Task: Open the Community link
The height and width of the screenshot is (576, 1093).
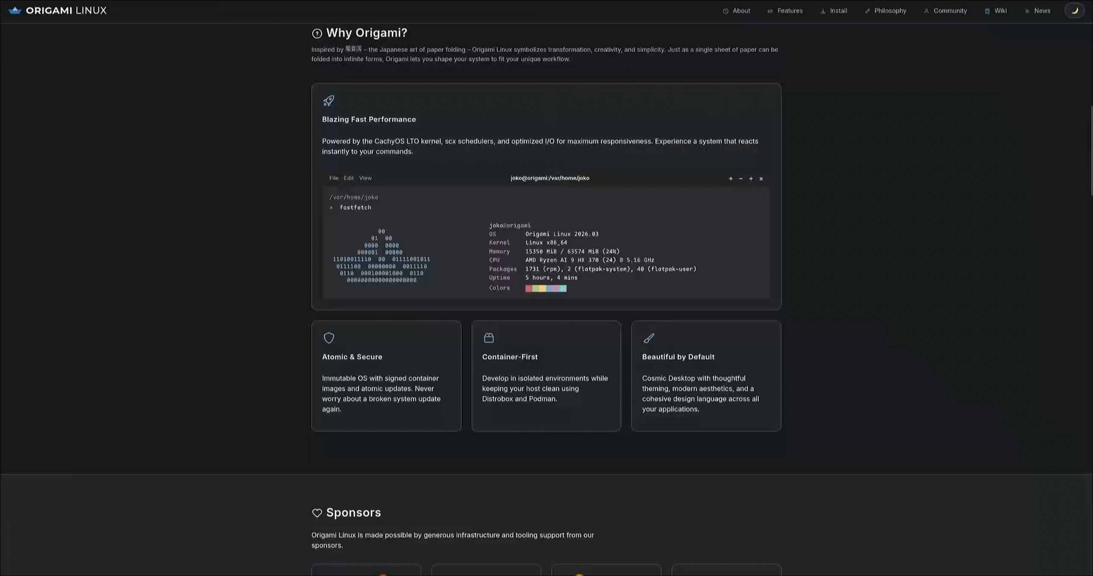Action: point(945,11)
